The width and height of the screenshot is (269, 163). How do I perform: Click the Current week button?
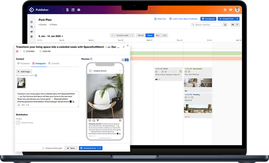(x=122, y=35)
